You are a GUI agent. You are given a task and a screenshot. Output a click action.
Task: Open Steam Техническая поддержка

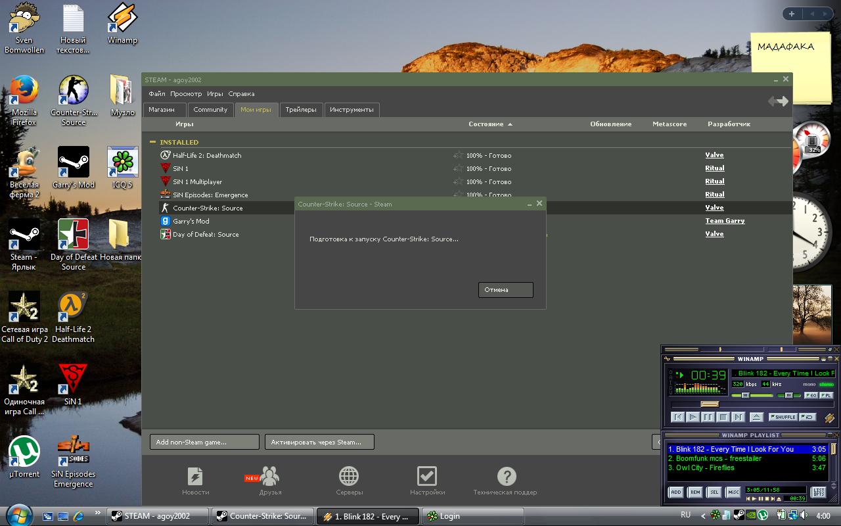point(505,481)
